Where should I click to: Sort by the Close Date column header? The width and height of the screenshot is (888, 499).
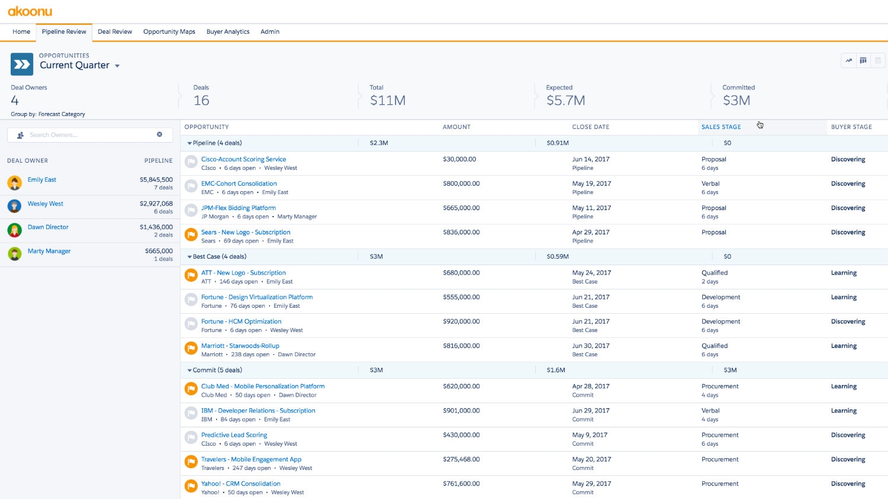click(x=591, y=127)
